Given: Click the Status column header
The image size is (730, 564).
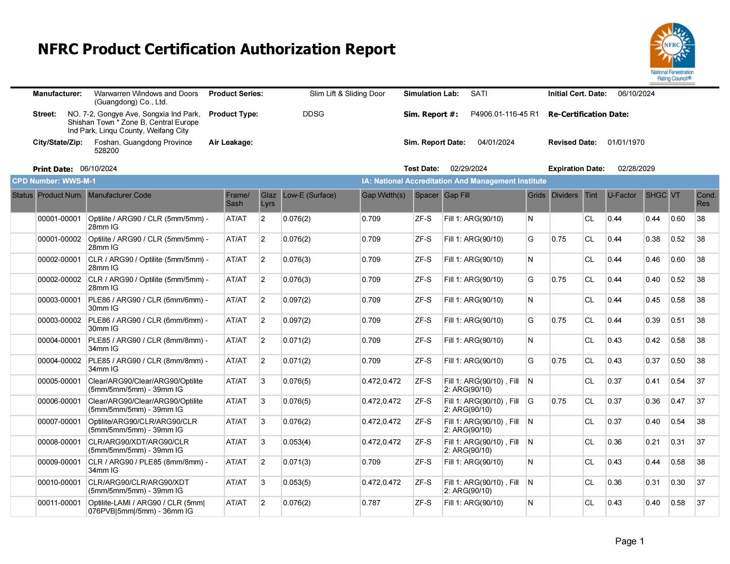Looking at the screenshot, I should tap(23, 200).
